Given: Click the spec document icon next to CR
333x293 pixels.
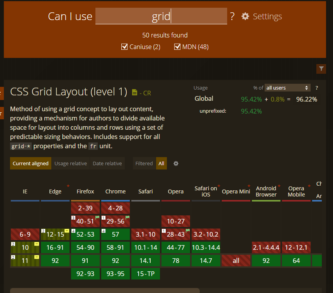Looking at the screenshot, I should click(x=134, y=93).
